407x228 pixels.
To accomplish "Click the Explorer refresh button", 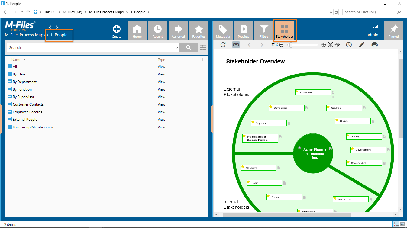I will [336, 12].
